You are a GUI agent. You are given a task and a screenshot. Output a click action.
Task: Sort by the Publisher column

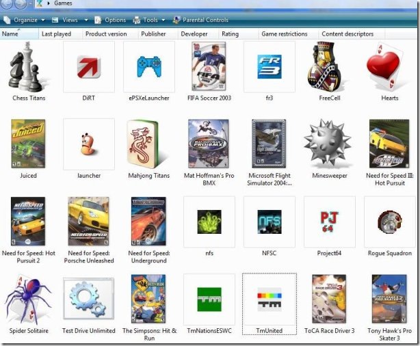158,34
